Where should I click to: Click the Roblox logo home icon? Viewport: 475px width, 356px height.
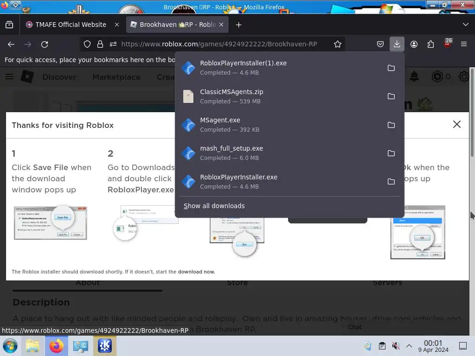pos(27,76)
